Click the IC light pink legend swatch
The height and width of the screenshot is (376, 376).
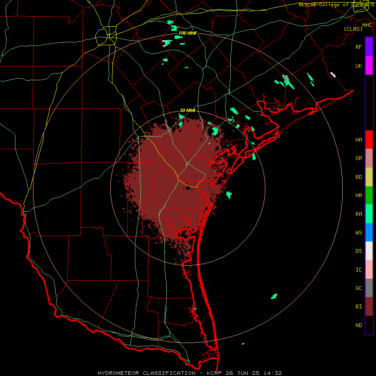369,269
